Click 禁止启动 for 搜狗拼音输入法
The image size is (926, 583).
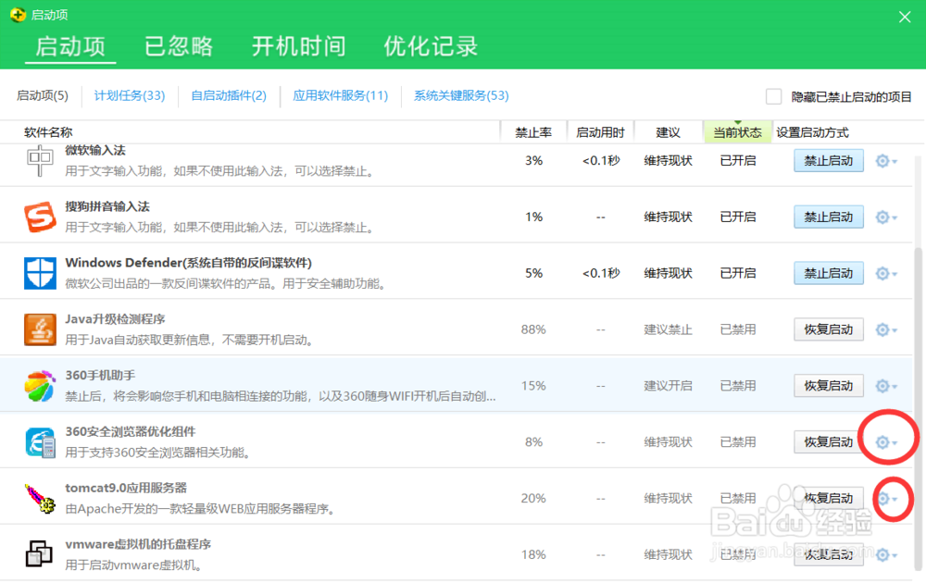(x=829, y=217)
